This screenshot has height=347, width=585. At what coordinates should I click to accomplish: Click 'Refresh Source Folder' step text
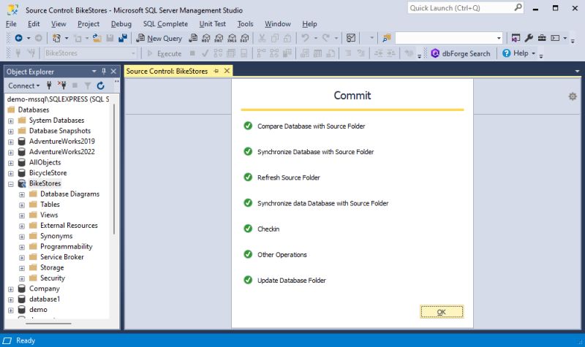coord(288,178)
